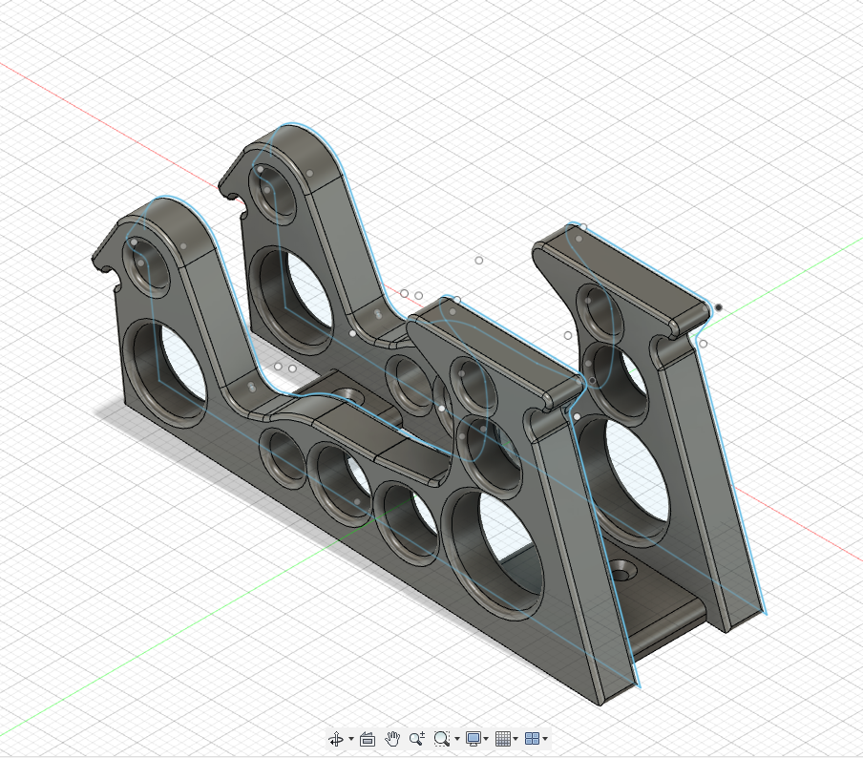Select the isolated sketch point above the model
The width and height of the screenshot is (863, 758).
click(x=479, y=260)
